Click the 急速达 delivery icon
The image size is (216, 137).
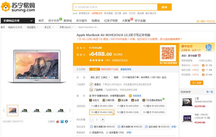pyautogui.click(x=91, y=84)
